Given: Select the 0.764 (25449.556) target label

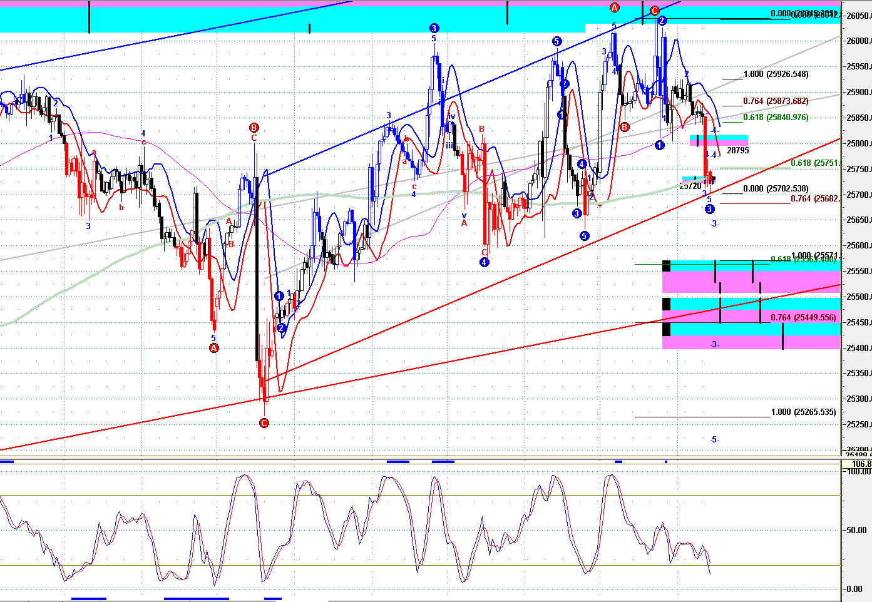Looking at the screenshot, I should (x=803, y=318).
